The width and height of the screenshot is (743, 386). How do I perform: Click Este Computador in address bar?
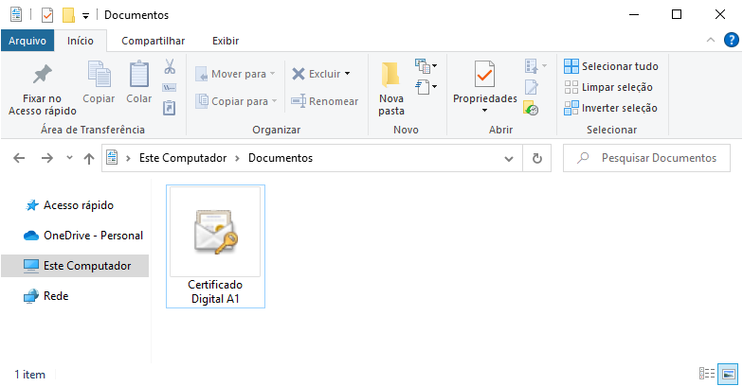coord(183,158)
